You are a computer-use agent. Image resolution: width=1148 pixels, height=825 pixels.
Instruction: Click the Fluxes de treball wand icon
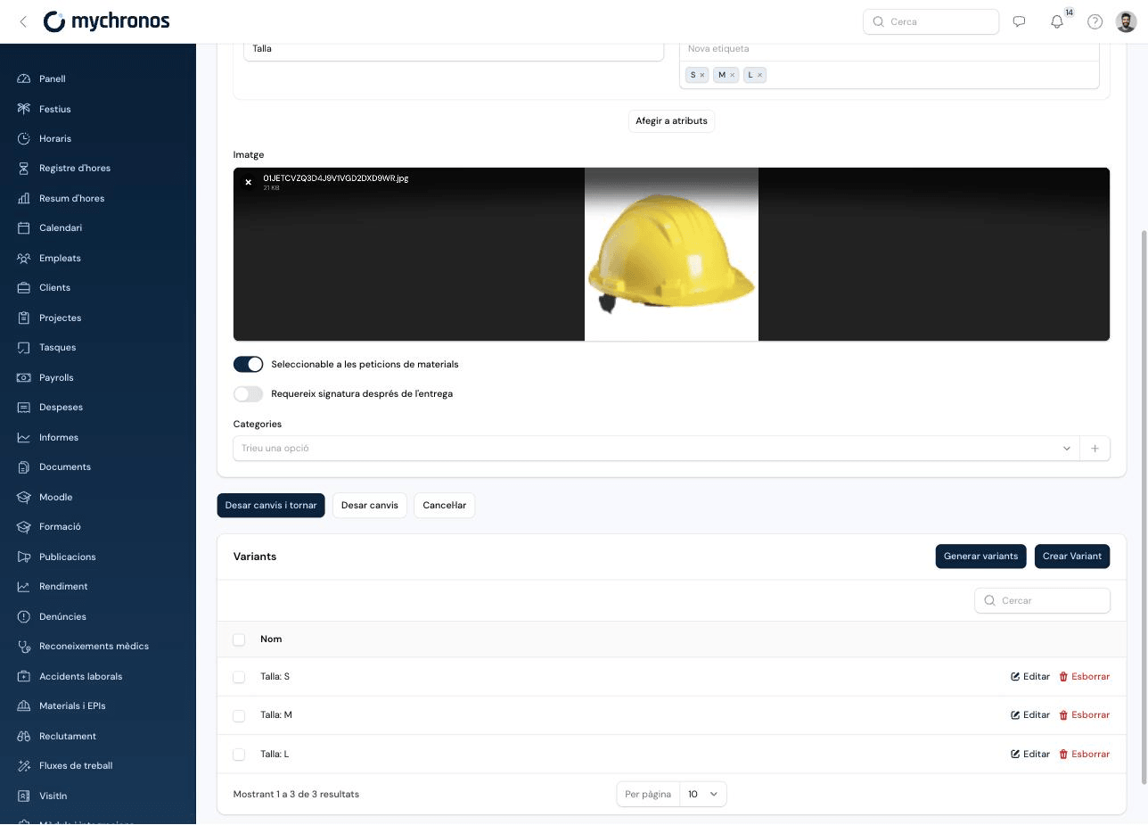tap(24, 766)
